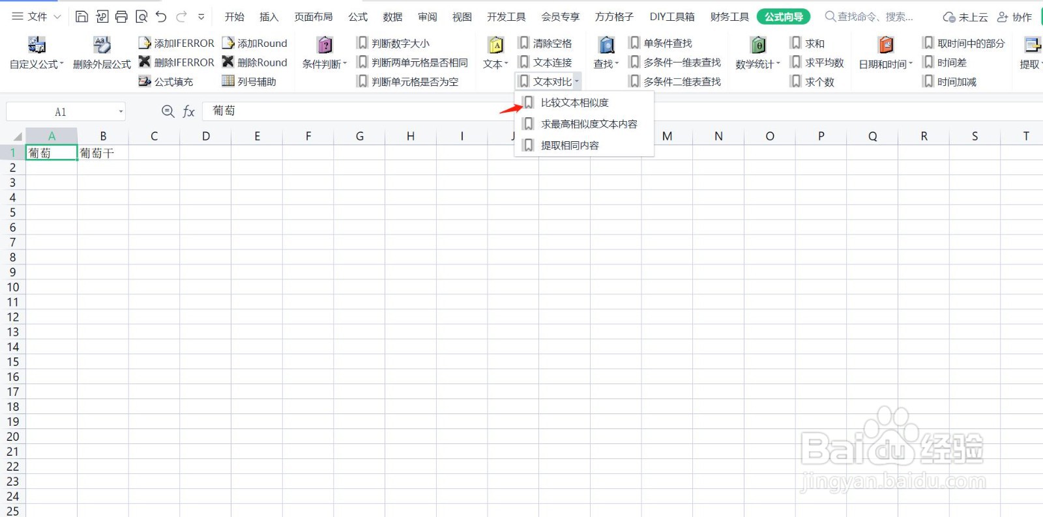This screenshot has height=517, width=1043.
Task: Open the 查找 dropdown icon
Action: [x=607, y=45]
